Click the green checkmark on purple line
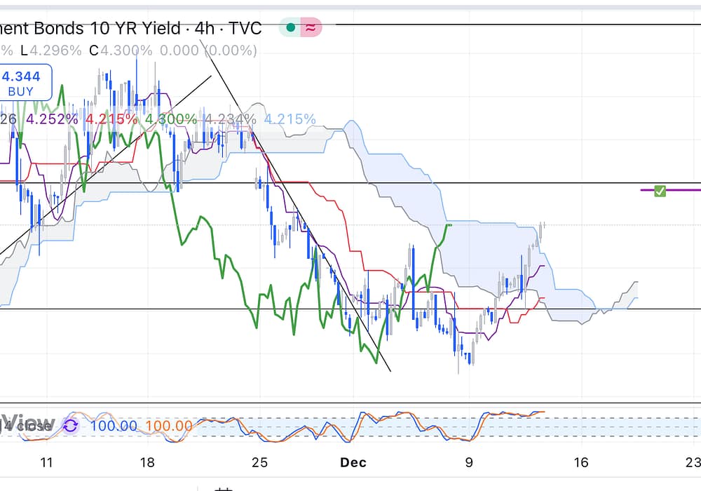 [660, 191]
